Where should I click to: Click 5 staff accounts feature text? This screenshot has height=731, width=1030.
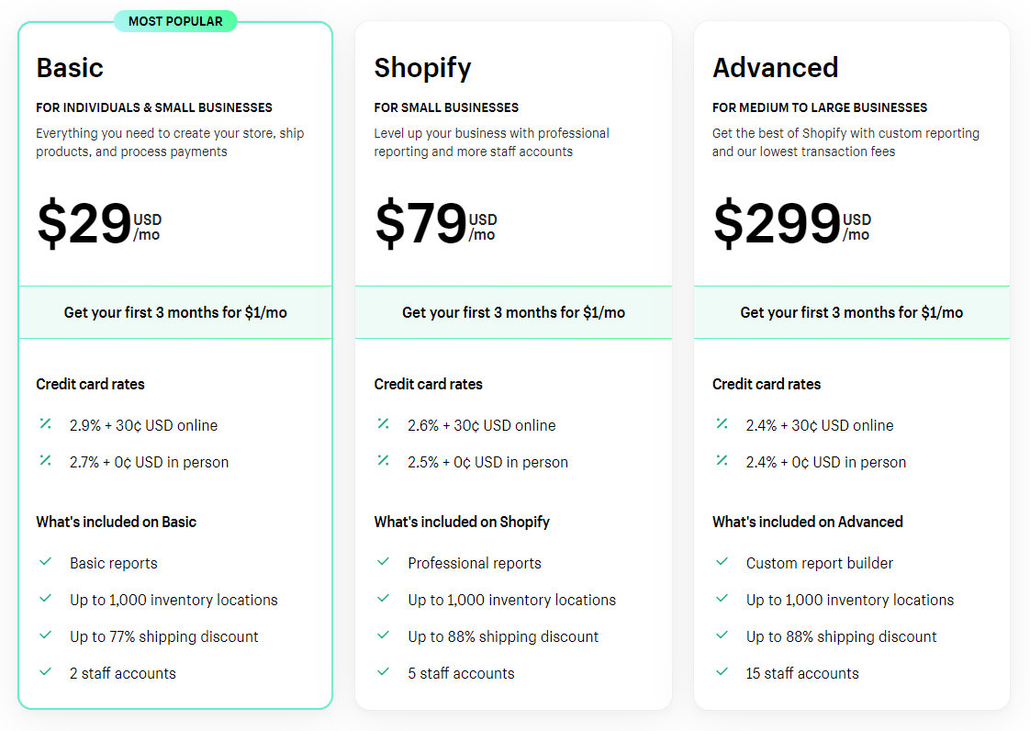461,673
